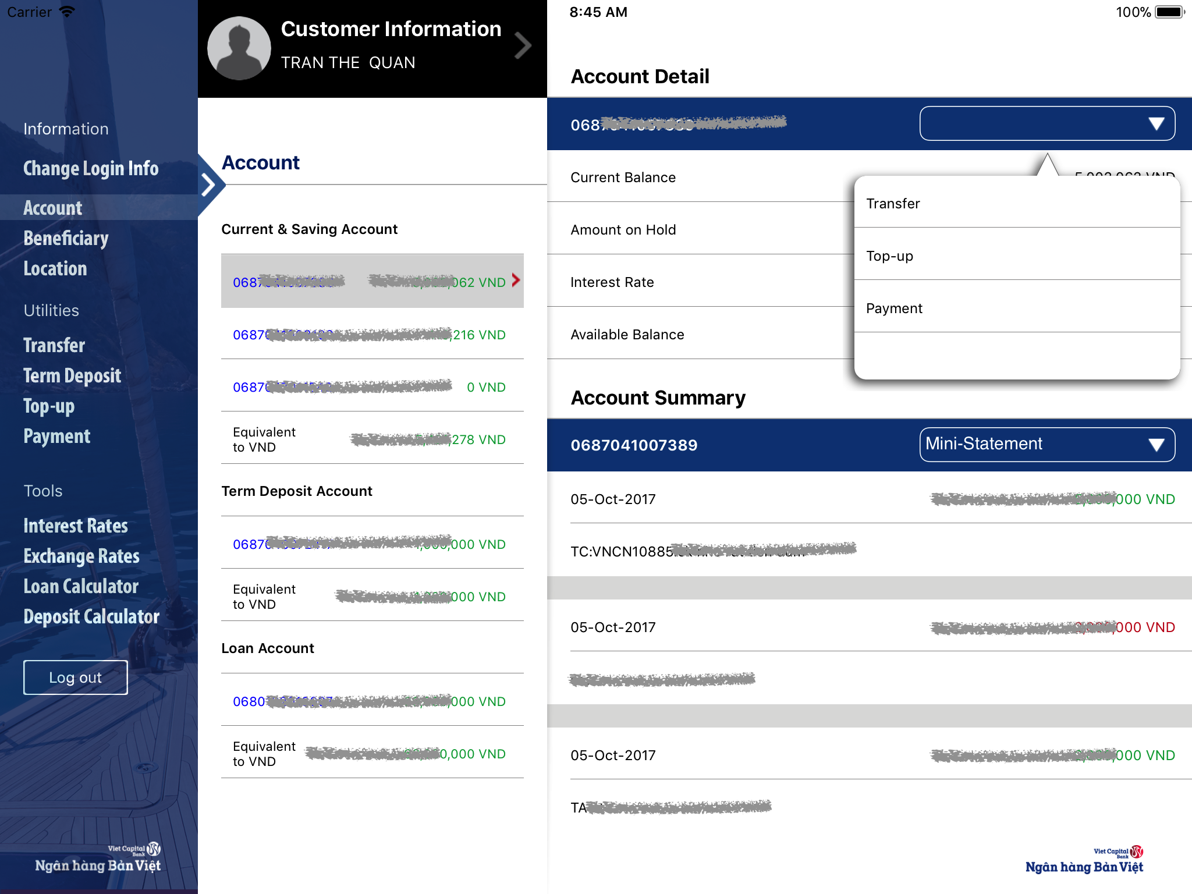Tap the Viet Capital Bank logo at bottom right

pyautogui.click(x=1084, y=860)
